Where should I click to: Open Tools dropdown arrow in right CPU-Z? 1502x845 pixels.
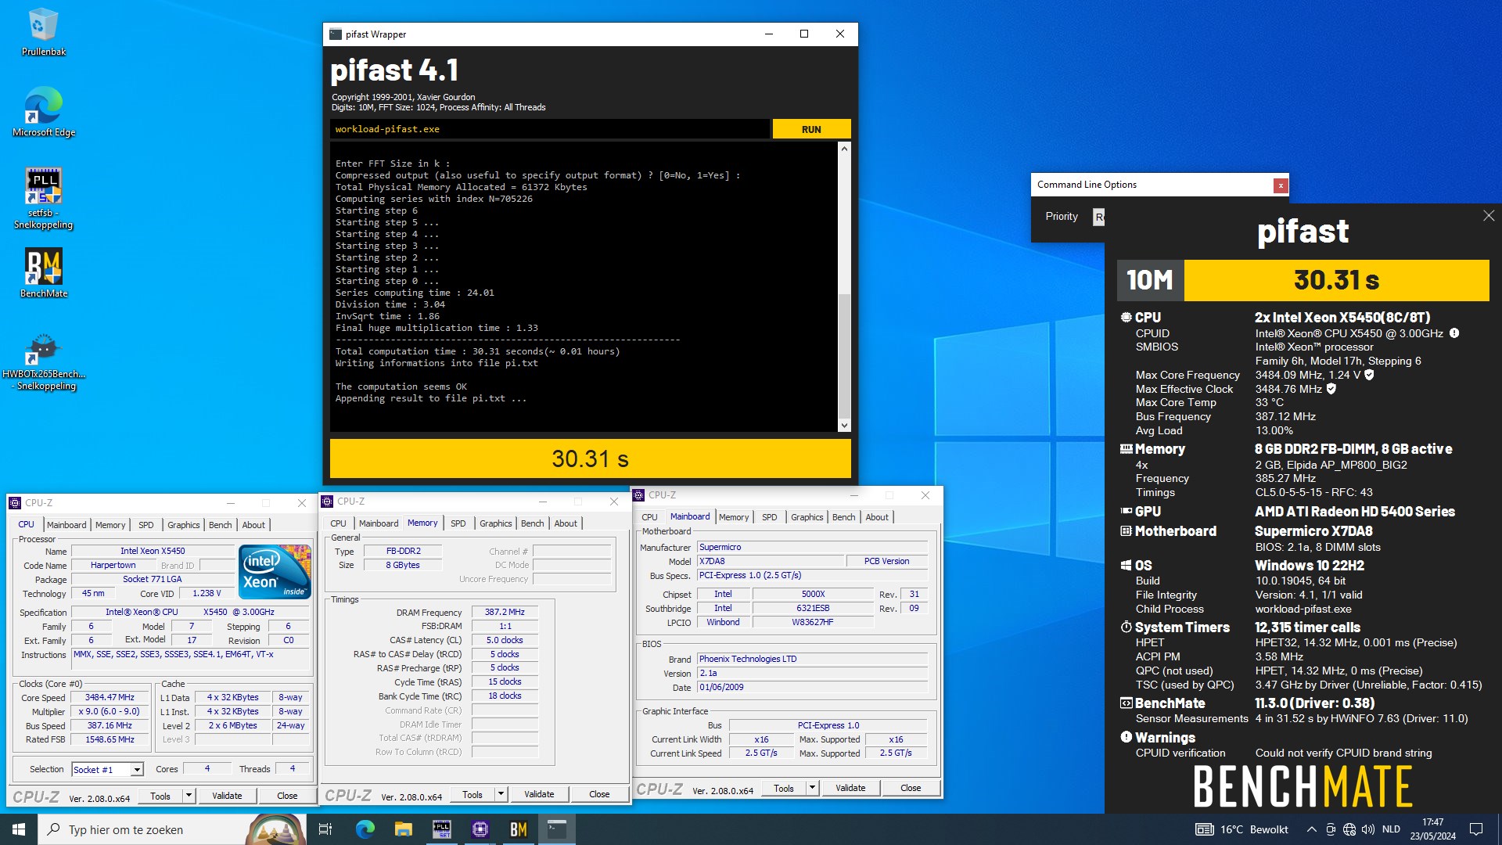(812, 788)
